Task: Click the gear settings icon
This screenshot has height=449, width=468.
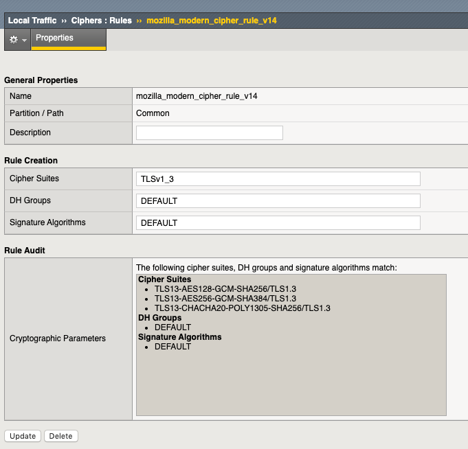Action: point(14,40)
